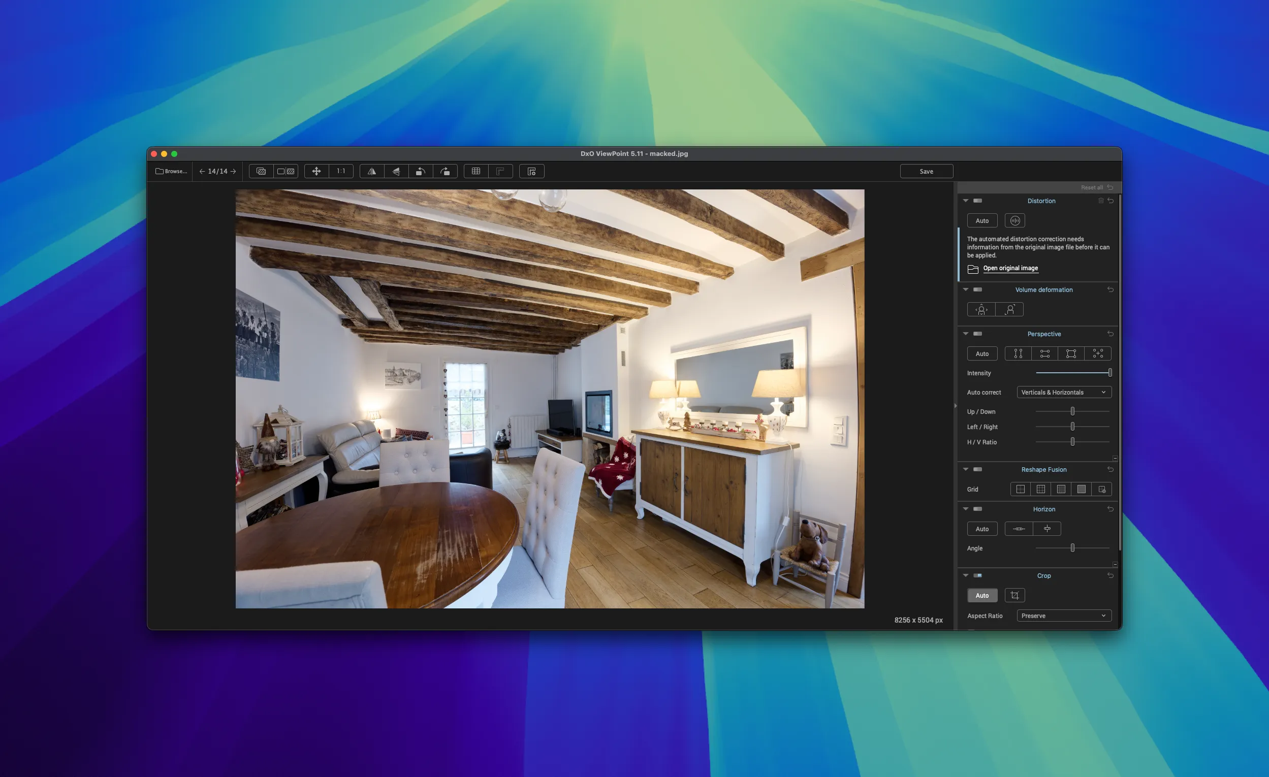Toggle the Distortion correction switch
This screenshot has width=1269, height=777.
tap(977, 201)
